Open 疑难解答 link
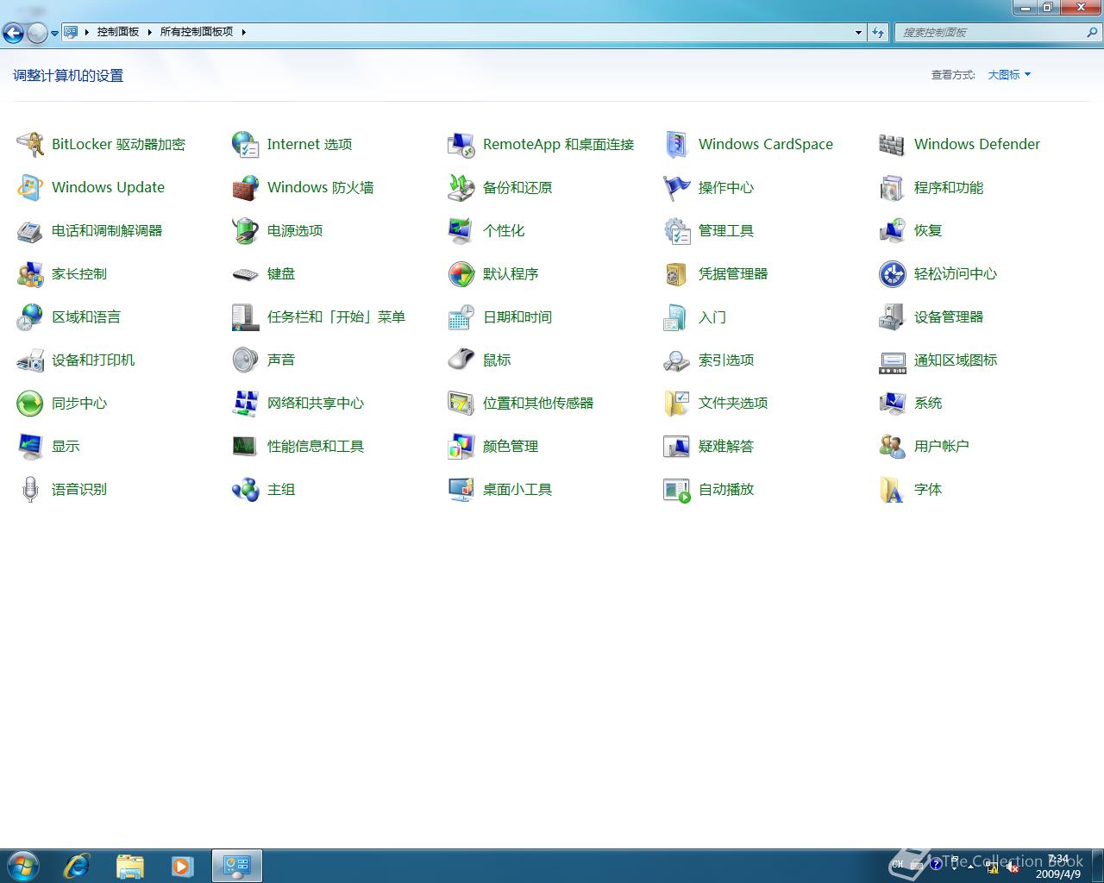Screen dimensions: 1104x883 click(726, 446)
